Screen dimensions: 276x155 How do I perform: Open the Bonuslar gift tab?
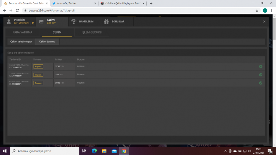[x=117, y=21]
